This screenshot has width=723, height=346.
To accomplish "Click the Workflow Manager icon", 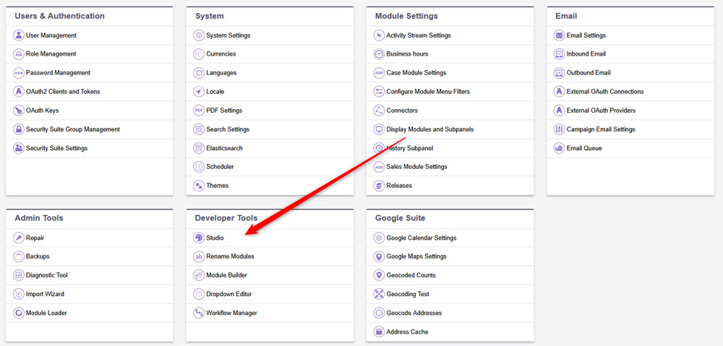I will point(199,313).
